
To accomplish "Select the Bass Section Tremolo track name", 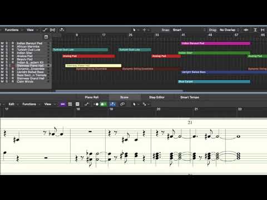I will click(32, 75).
